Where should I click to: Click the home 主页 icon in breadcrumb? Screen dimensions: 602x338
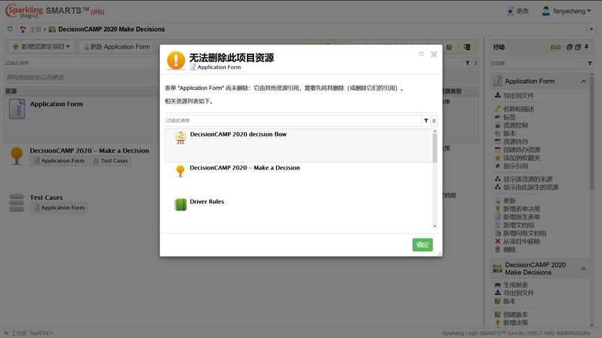click(23, 29)
